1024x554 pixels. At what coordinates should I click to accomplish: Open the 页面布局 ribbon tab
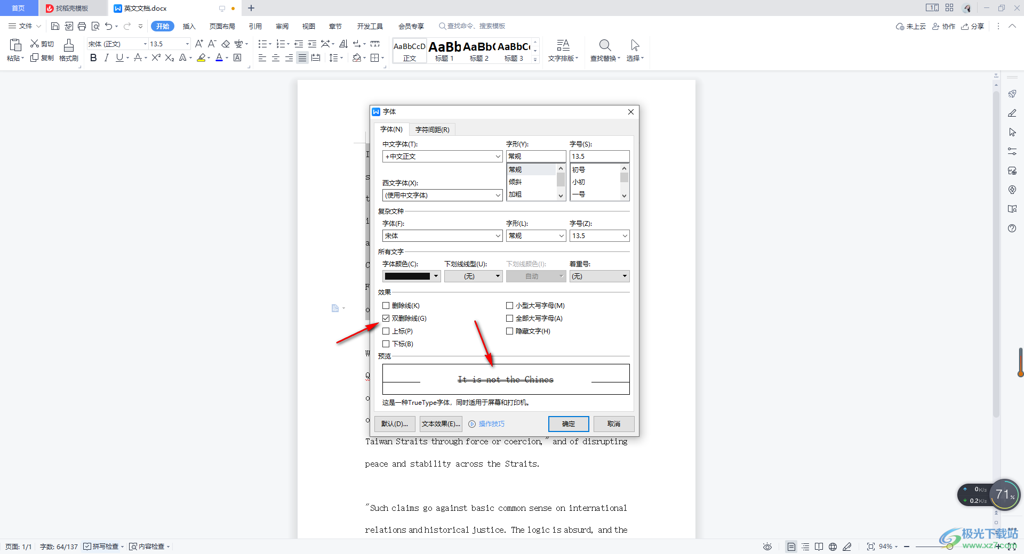pyautogui.click(x=222, y=26)
